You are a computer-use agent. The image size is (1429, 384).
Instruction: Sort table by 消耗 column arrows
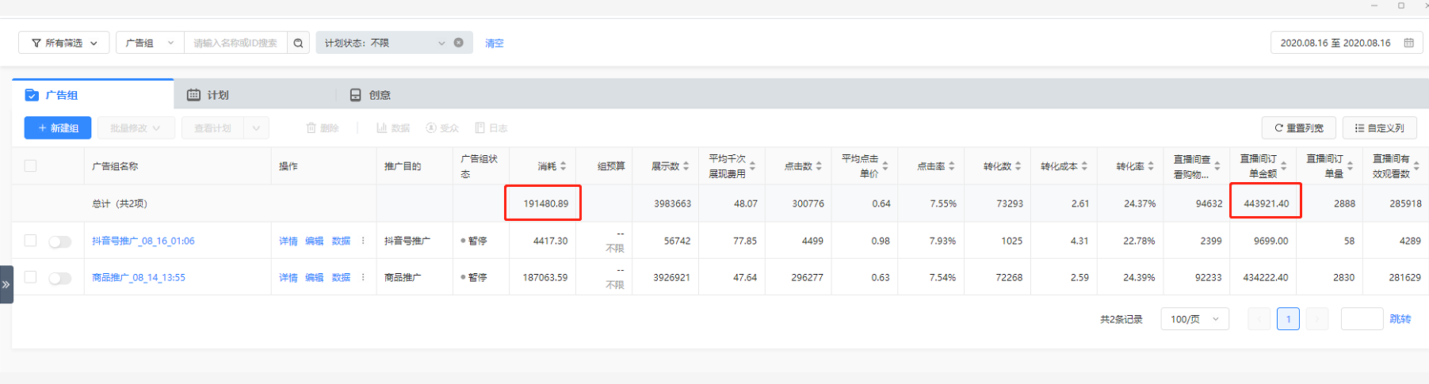click(563, 166)
